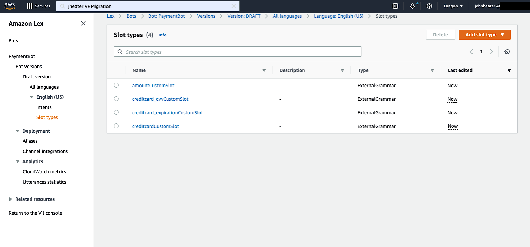Go to All languages breadcrumb

(287, 16)
